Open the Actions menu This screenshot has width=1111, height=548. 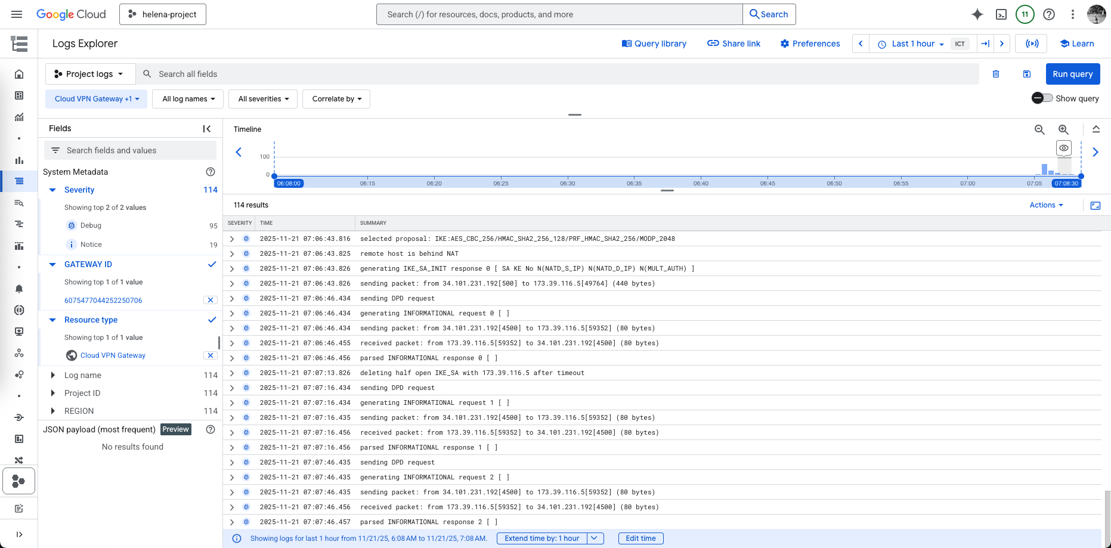point(1046,205)
